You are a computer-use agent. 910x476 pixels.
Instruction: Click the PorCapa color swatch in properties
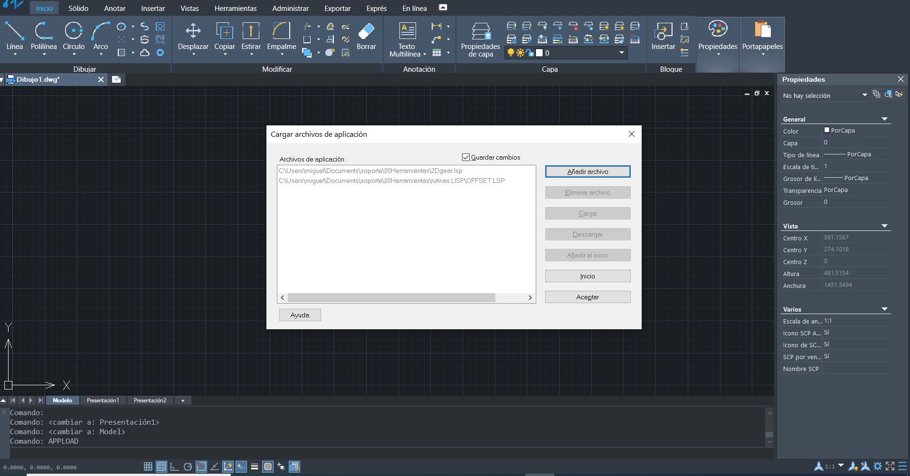tap(826, 130)
